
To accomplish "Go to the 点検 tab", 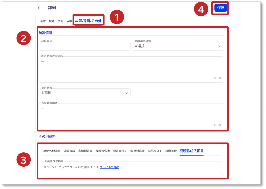I will [69, 21].
